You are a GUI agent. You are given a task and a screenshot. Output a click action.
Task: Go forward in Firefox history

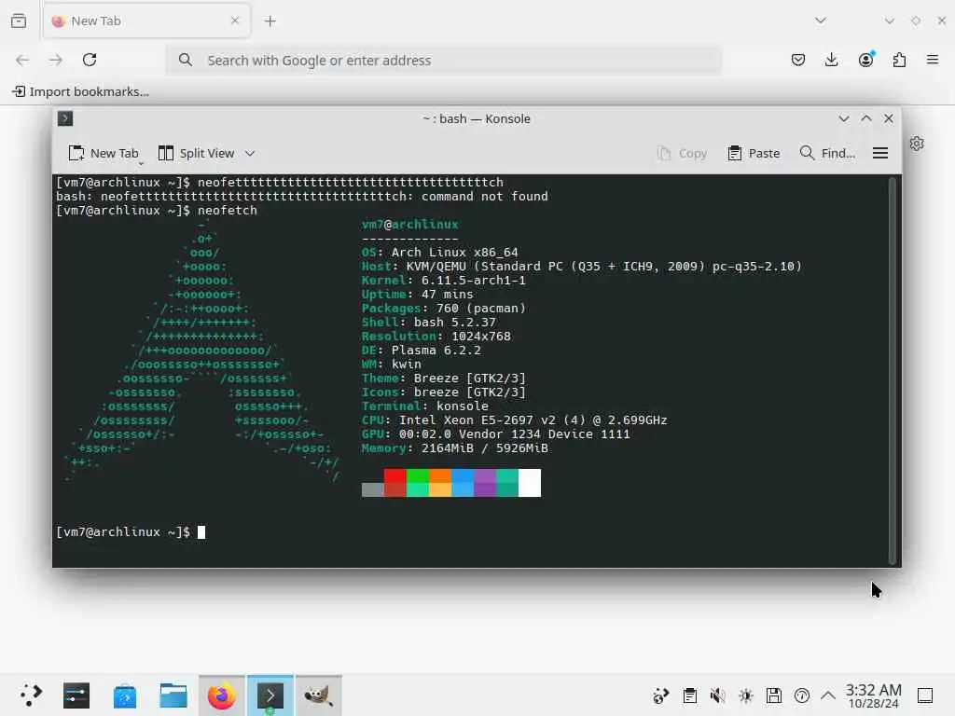tap(55, 60)
